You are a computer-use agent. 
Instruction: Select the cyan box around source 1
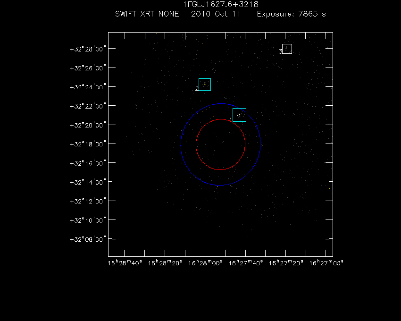(239, 115)
